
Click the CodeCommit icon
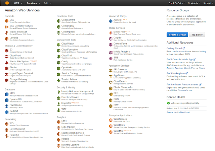click(x=59, y=21)
